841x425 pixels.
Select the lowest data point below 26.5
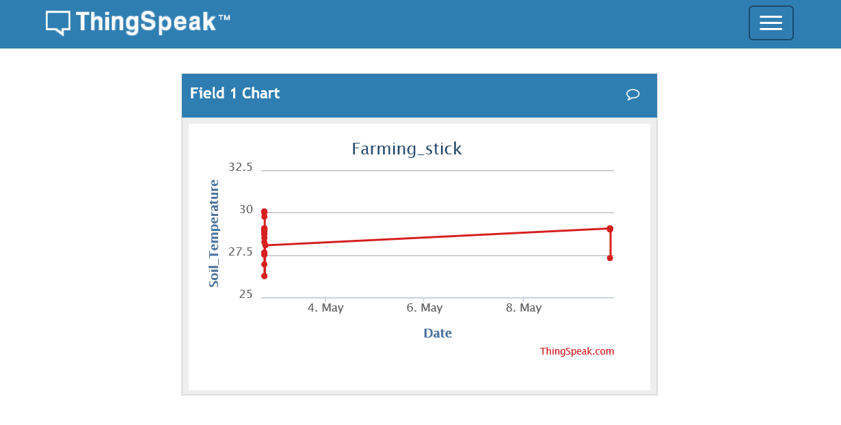click(265, 275)
